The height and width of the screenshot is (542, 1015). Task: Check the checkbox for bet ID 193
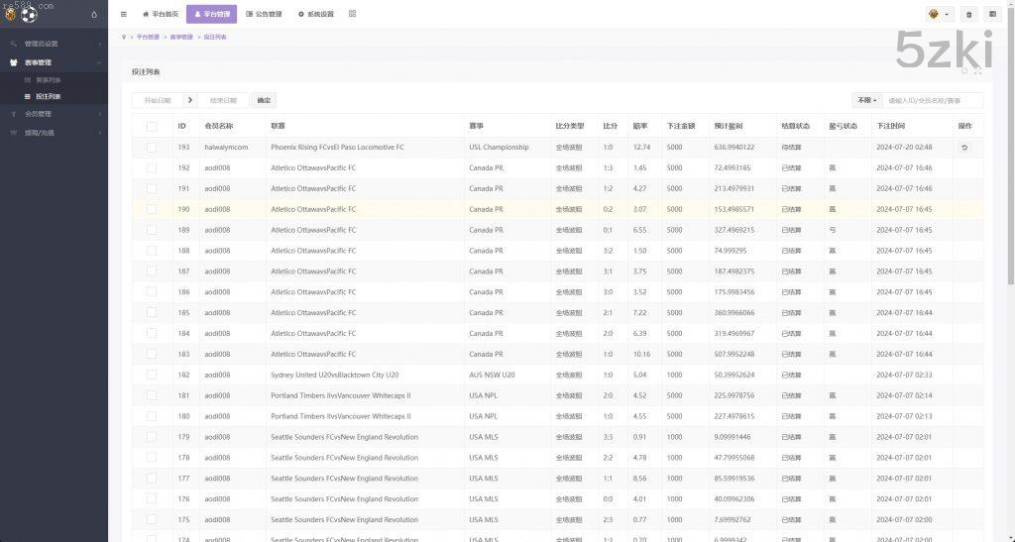(152, 148)
